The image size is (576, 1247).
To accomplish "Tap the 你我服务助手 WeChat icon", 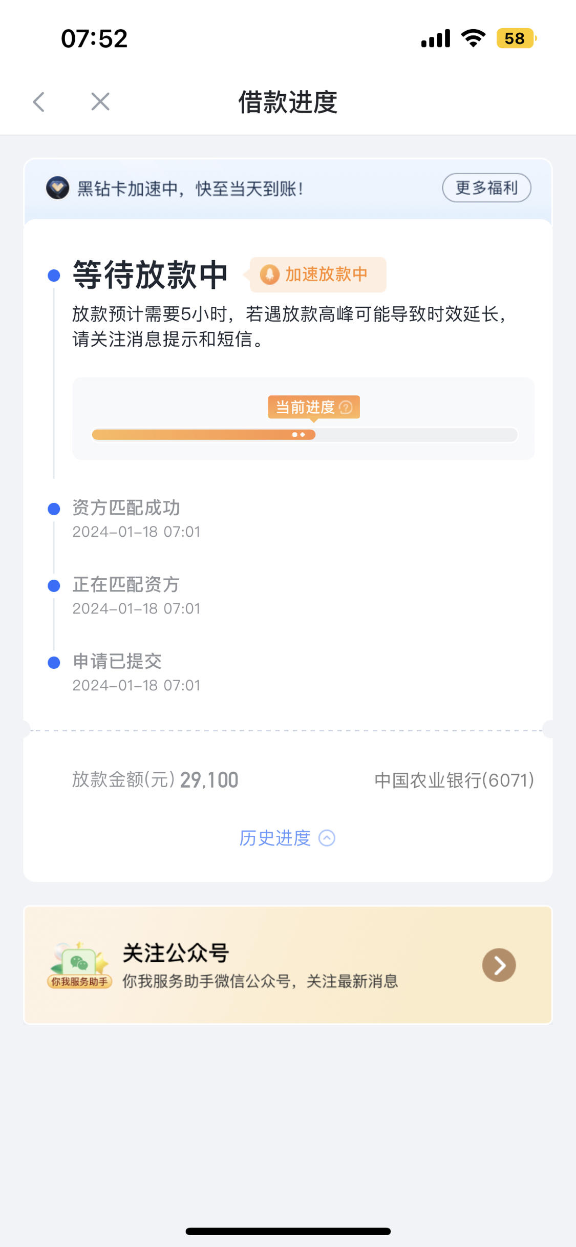I will pos(79,965).
